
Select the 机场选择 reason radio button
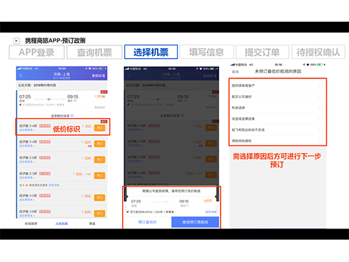coord(320,108)
